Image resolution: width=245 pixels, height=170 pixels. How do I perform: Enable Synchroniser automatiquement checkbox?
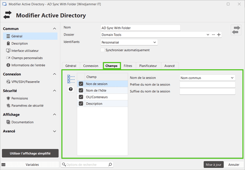coord(102,50)
